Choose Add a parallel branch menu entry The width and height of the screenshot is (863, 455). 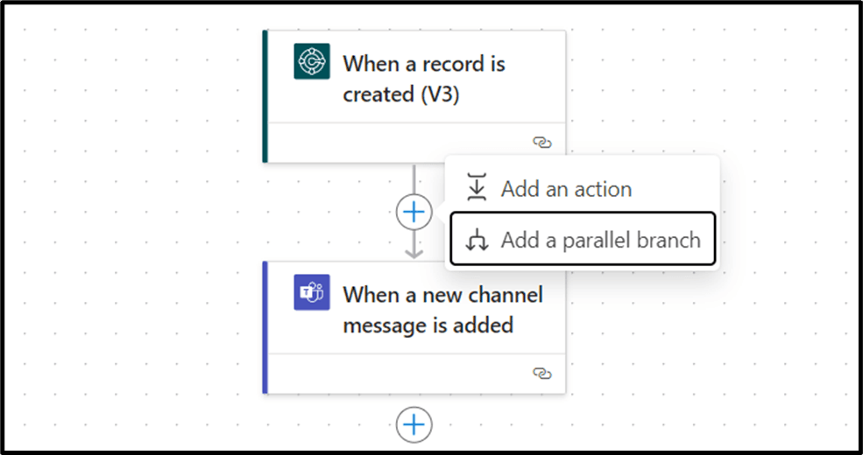(x=600, y=240)
